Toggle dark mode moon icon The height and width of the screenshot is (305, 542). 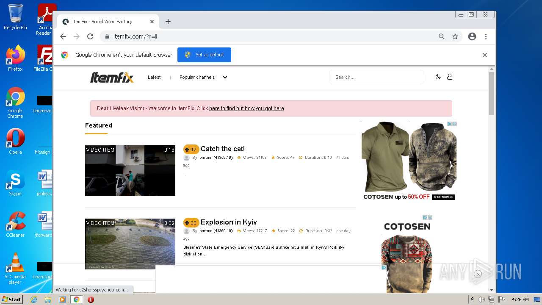(438, 77)
